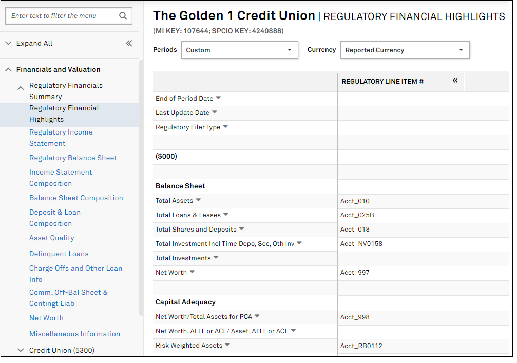Open the arrow next to Total Assets

(198, 200)
